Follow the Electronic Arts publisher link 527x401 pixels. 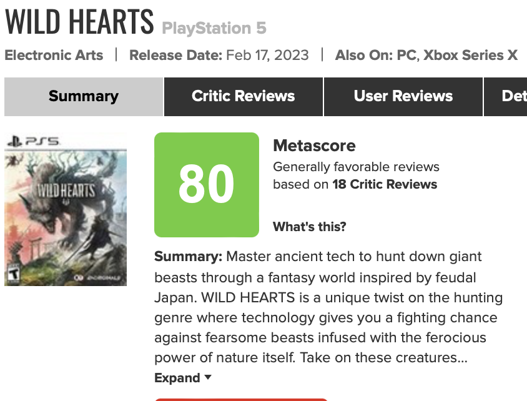click(54, 55)
